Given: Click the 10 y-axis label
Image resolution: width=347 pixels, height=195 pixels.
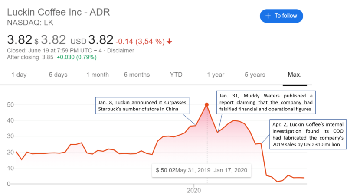Looking at the screenshot, I should coord(10,168).
